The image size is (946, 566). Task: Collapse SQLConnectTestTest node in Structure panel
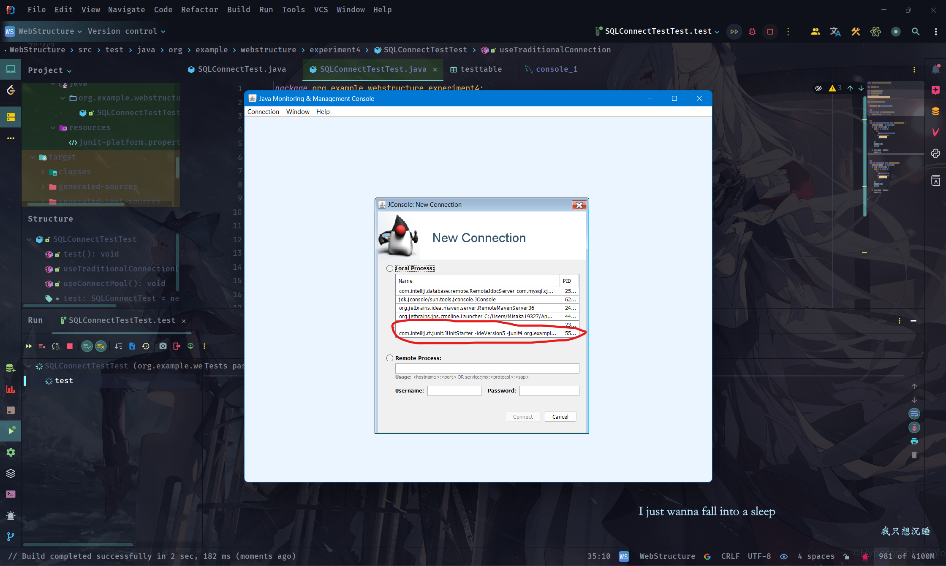tap(29, 239)
